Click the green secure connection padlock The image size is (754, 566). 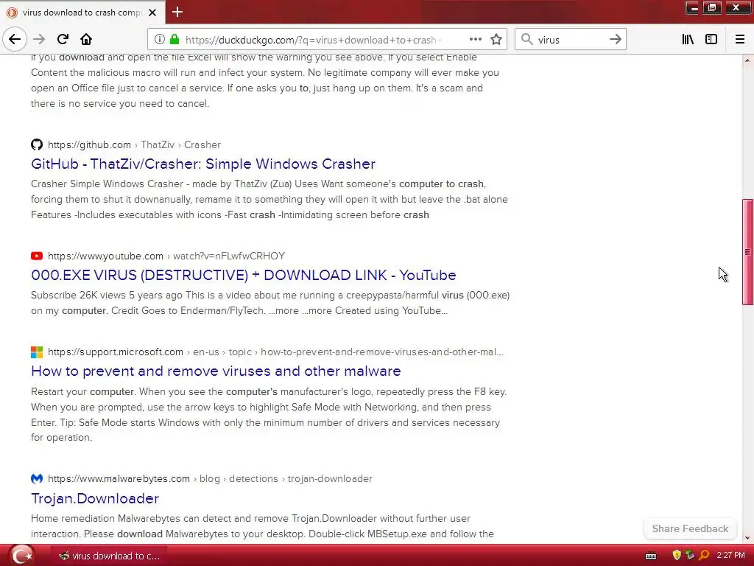(x=175, y=40)
